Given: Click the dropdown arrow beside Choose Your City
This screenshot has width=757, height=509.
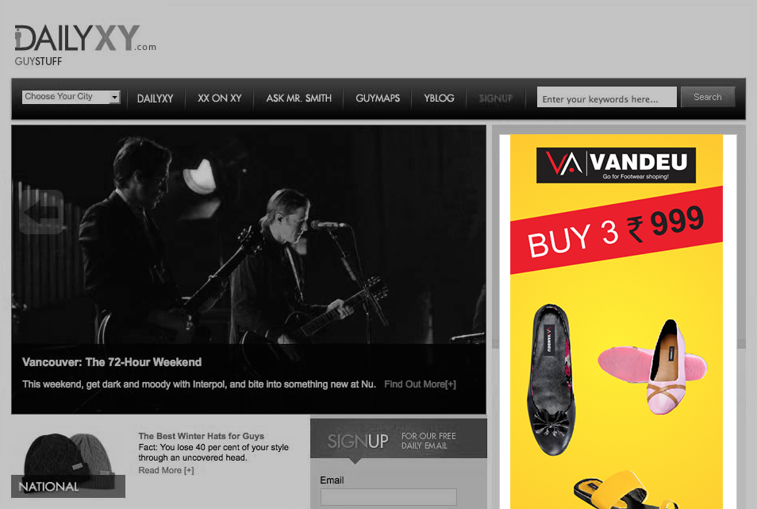Looking at the screenshot, I should point(114,97).
